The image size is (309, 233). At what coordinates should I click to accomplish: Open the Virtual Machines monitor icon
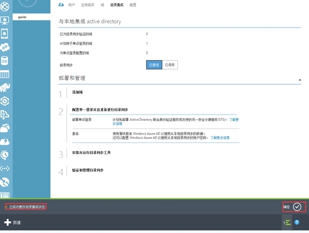click(x=4, y=20)
